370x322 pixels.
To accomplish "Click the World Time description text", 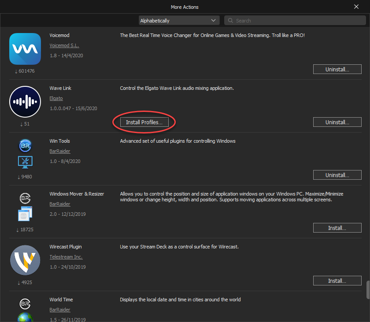I will tap(180, 300).
